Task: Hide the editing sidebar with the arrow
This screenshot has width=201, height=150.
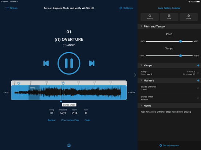Action: coord(135,75)
